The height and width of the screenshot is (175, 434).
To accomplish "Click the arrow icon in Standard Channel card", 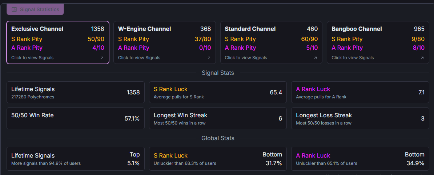I will click(x=316, y=58).
